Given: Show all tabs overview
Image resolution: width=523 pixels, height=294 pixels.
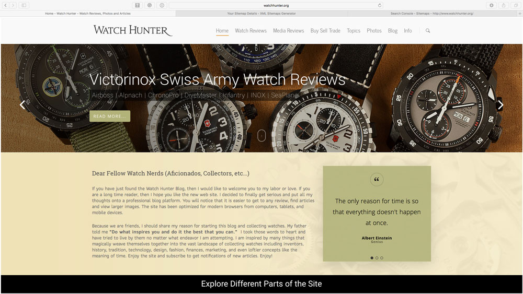Looking at the screenshot, I should click(x=516, y=5).
